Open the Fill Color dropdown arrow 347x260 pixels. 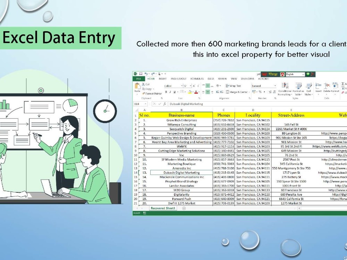coord(193,92)
